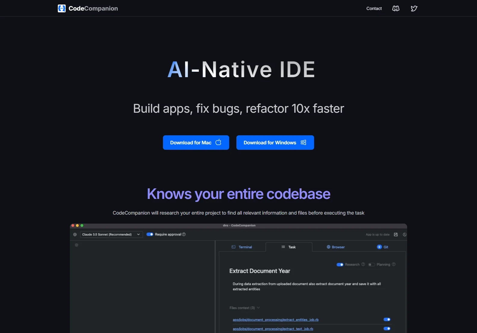This screenshot has width=477, height=333.
Task: Click the save disk icon near 'App is up to date'
Action: point(396,234)
